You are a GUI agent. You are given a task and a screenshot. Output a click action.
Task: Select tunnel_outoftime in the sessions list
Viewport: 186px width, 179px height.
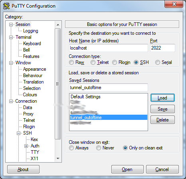[109, 117]
